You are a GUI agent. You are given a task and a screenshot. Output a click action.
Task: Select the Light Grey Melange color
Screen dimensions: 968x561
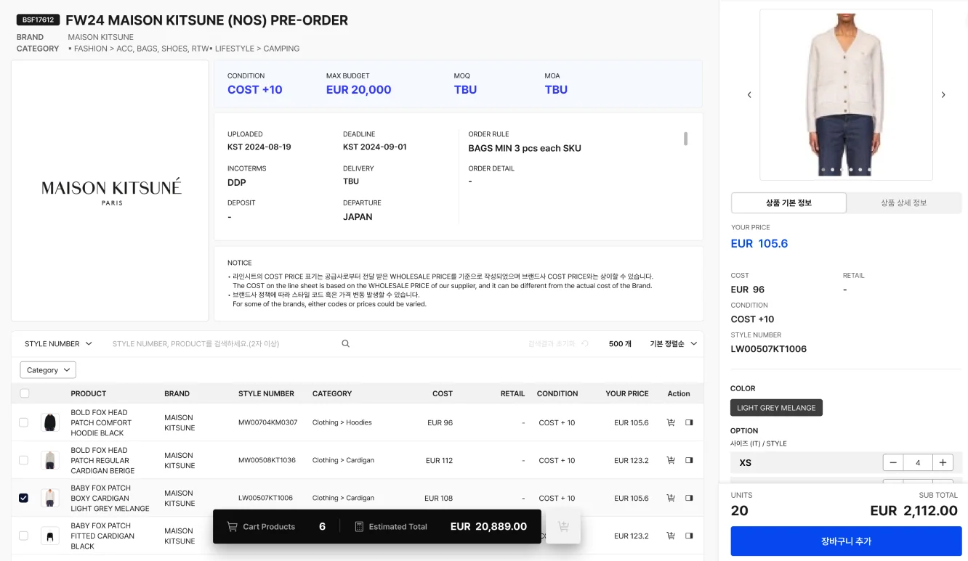tap(776, 408)
